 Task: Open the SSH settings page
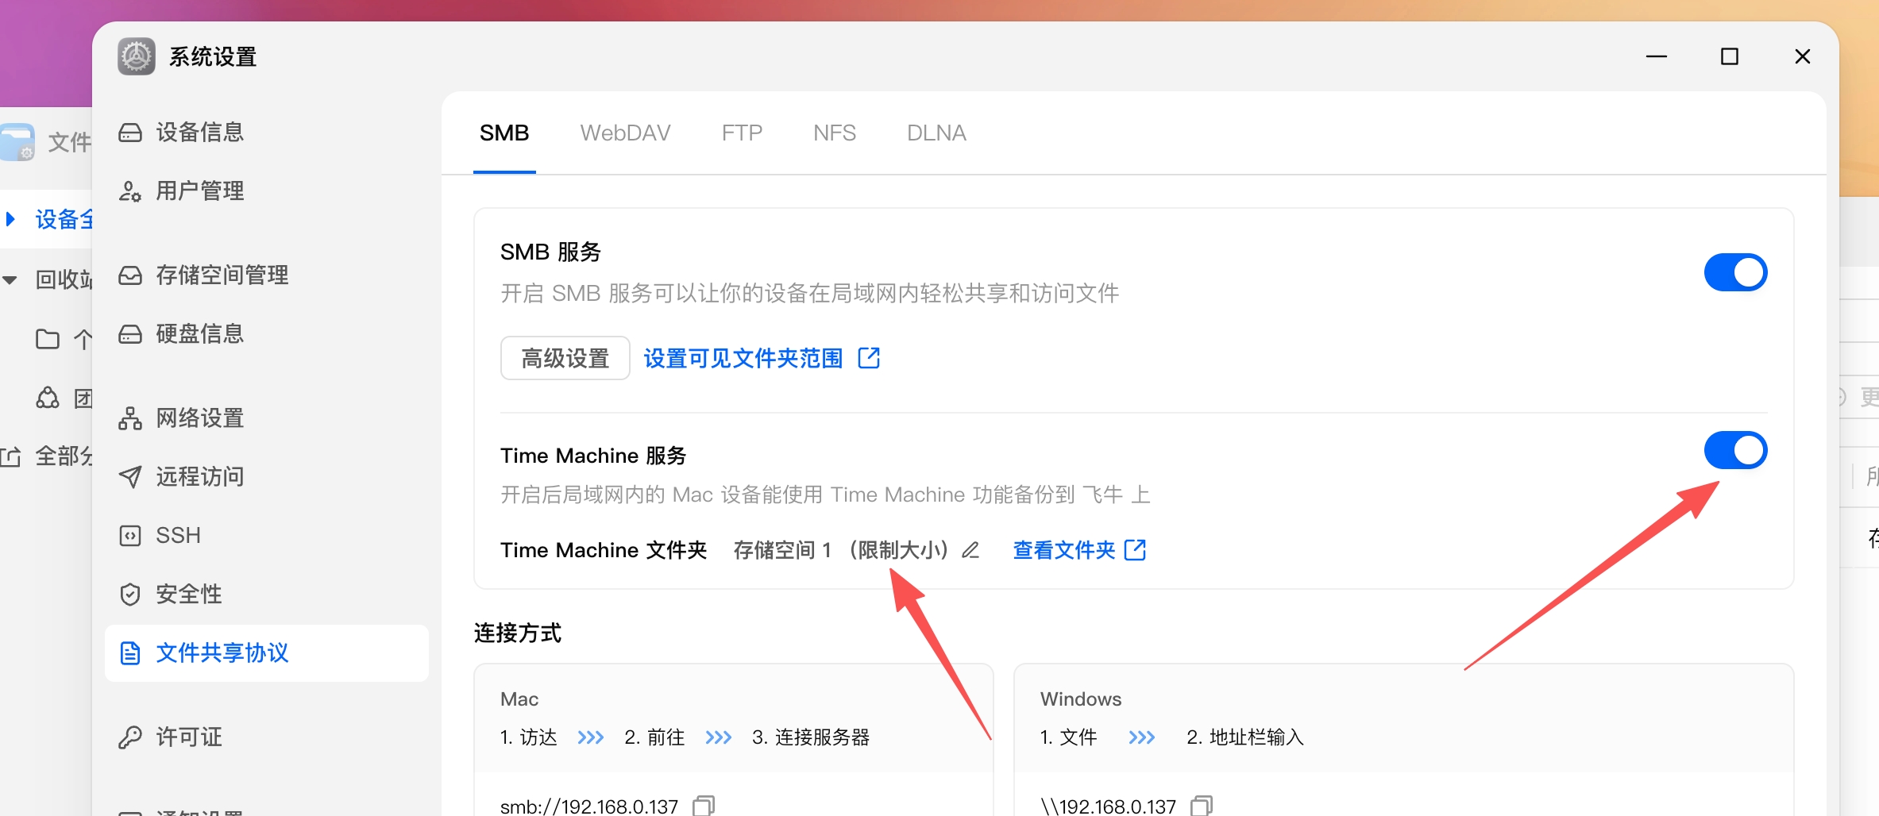(x=266, y=535)
